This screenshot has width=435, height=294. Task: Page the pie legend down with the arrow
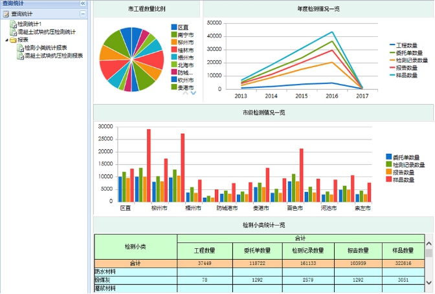193,93
